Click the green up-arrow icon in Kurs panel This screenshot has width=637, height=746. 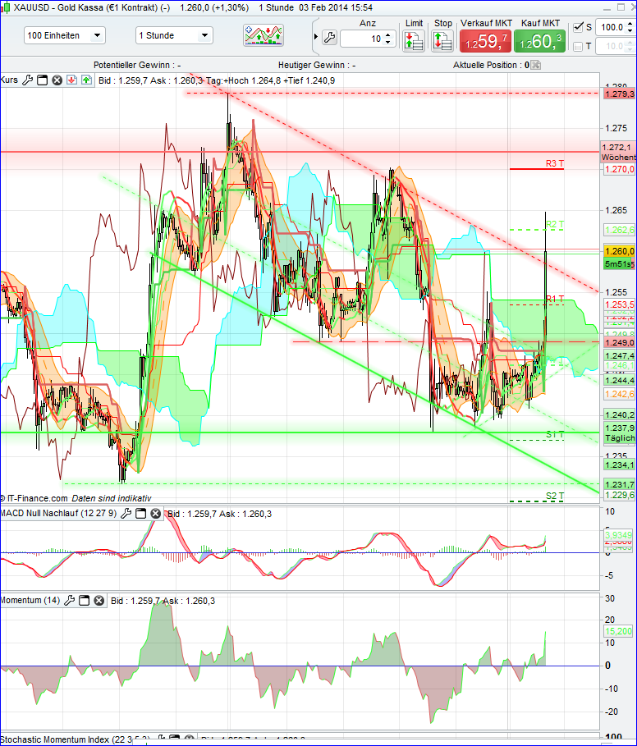point(86,80)
